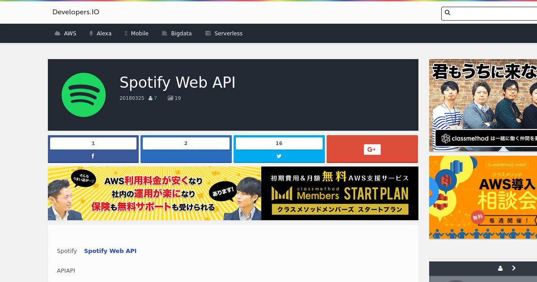Click the 'APIAPI' paragraph text
Viewport: 537px width, 282px height.
coord(66,271)
